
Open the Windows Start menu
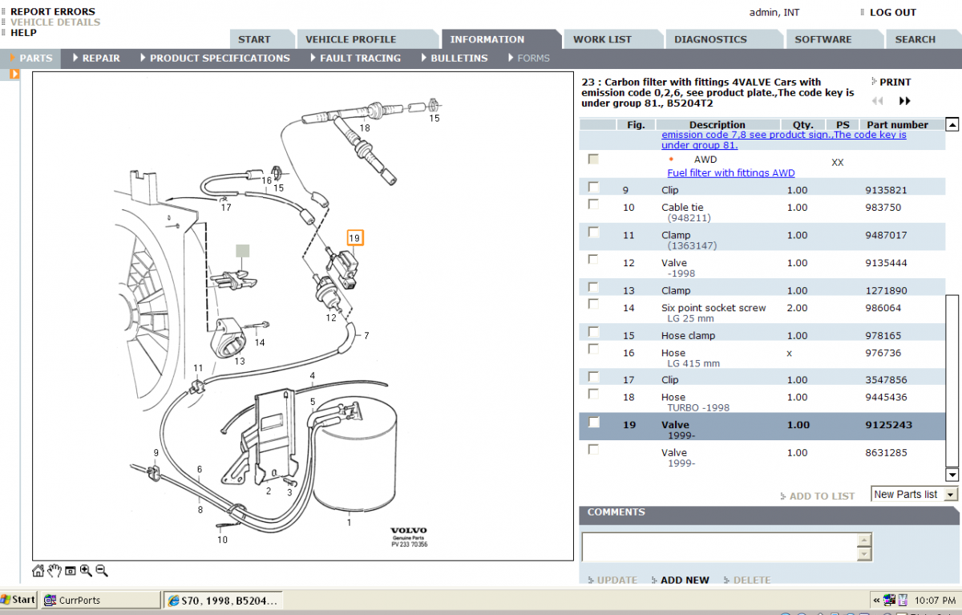click(18, 600)
